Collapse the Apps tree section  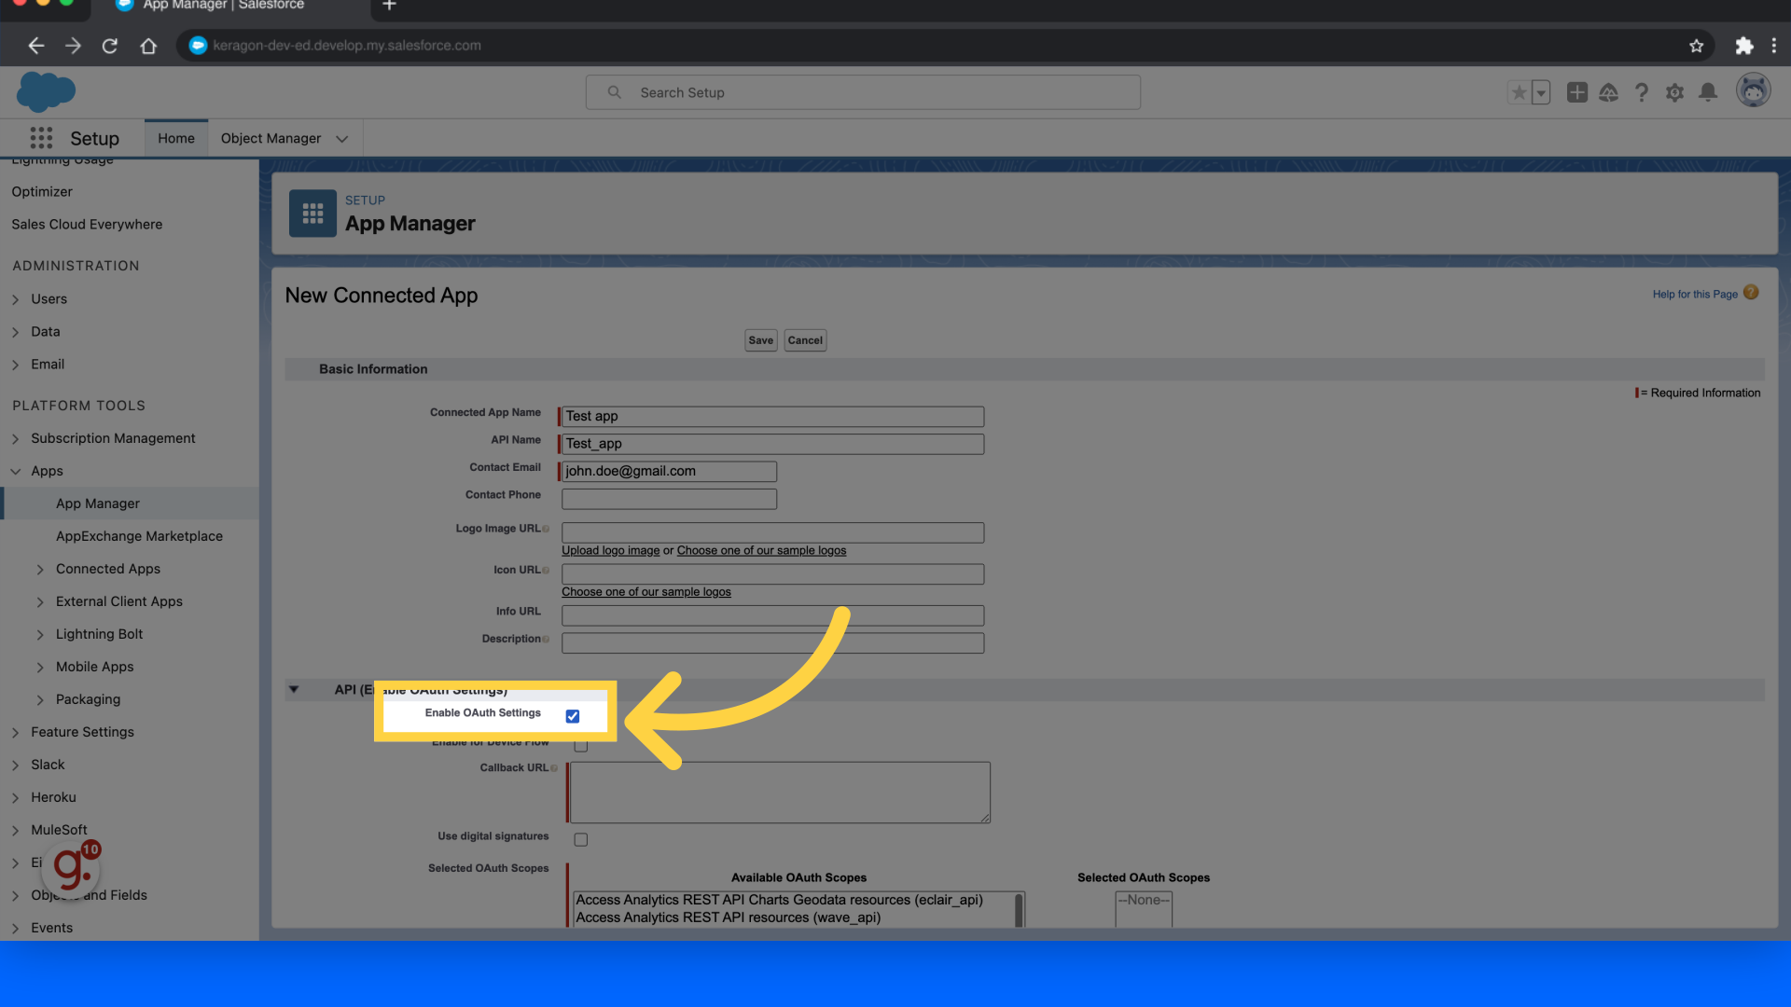coord(15,471)
